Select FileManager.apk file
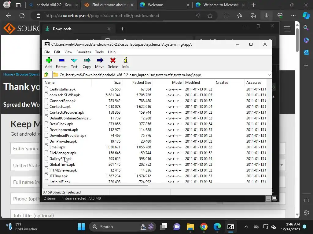The width and height of the screenshot is (313, 234). point(63,153)
